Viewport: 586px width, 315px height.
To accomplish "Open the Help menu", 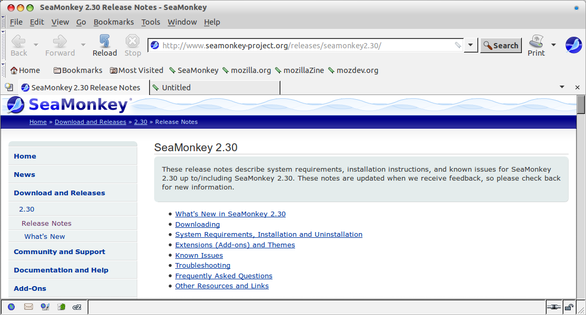I will tap(212, 22).
